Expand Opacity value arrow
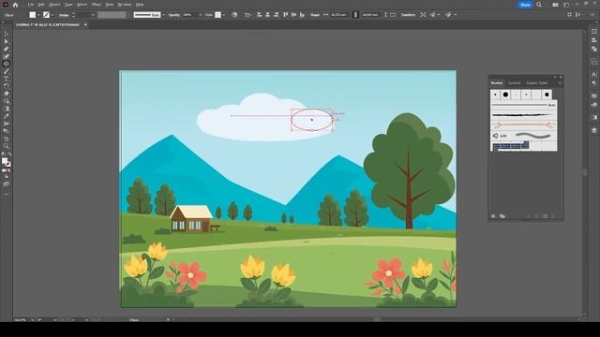 click(200, 15)
